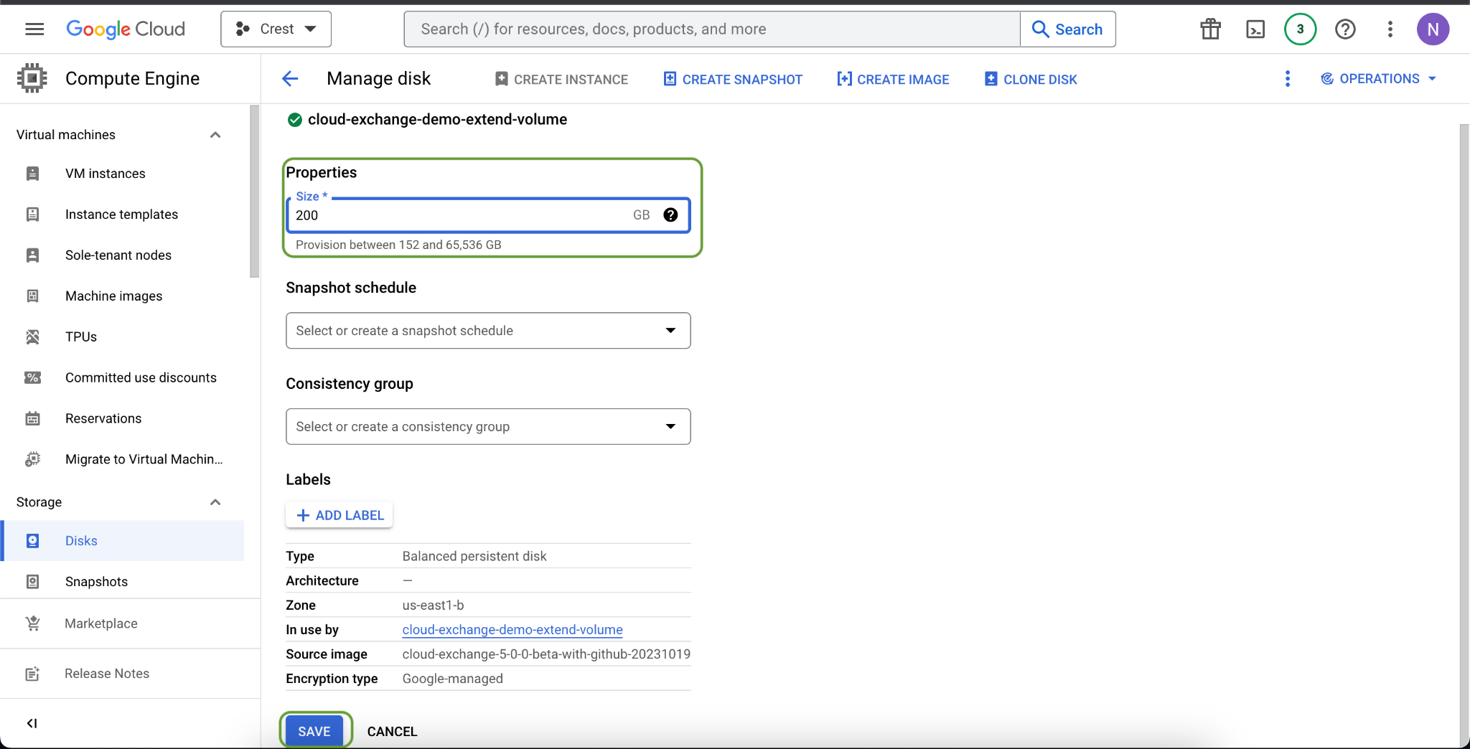Click the Disks icon in the sidebar
Image resolution: width=1470 pixels, height=749 pixels.
pyautogui.click(x=32, y=541)
